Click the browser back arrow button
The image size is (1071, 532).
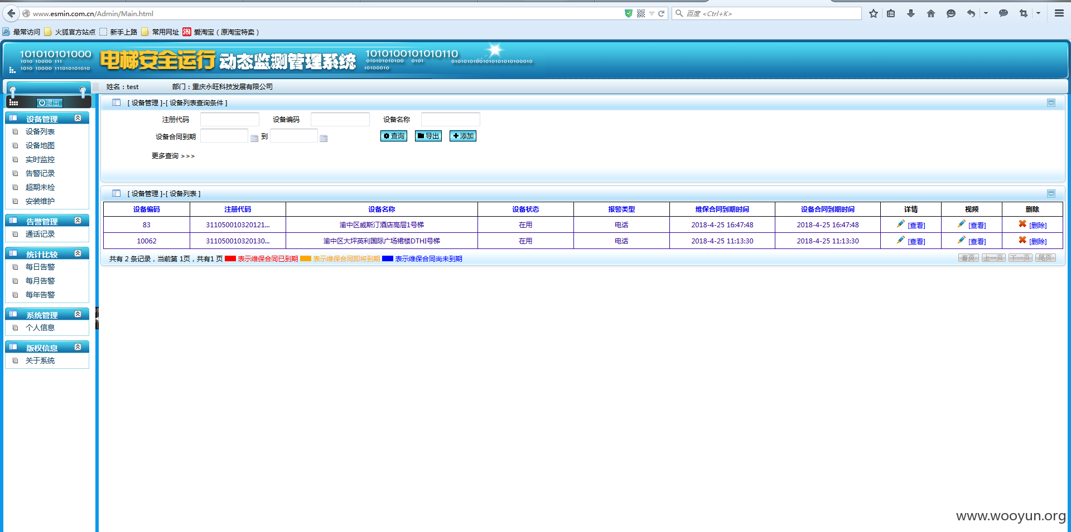[x=12, y=13]
